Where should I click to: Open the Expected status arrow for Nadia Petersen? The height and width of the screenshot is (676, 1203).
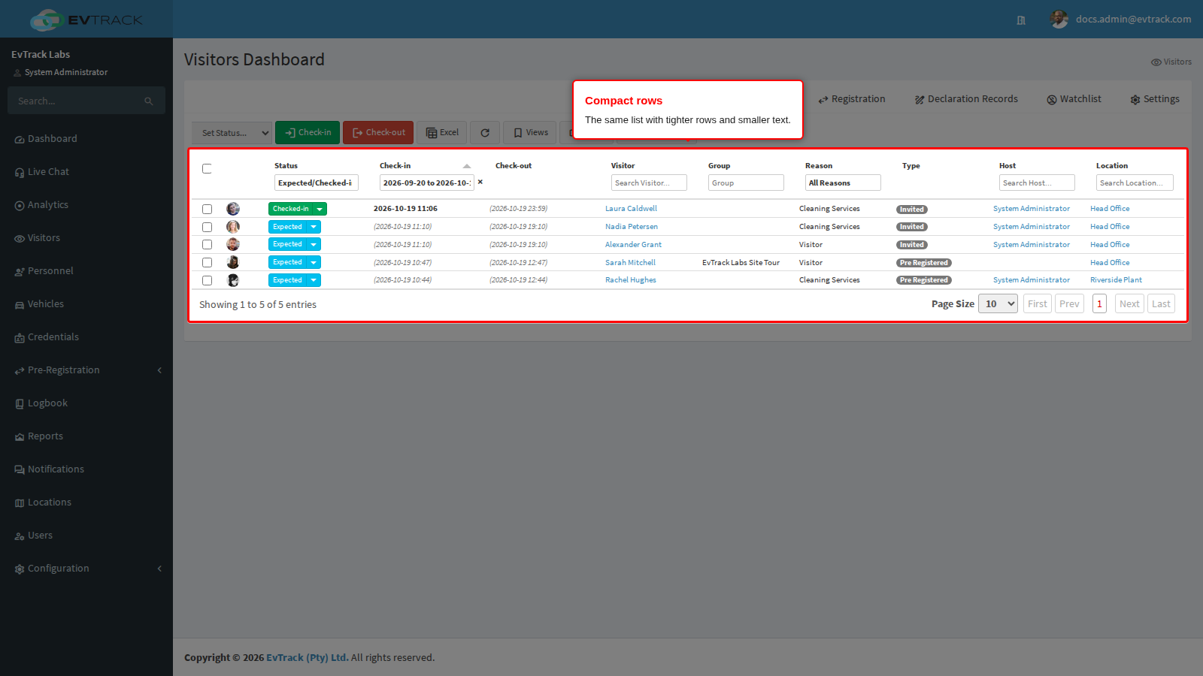(314, 227)
